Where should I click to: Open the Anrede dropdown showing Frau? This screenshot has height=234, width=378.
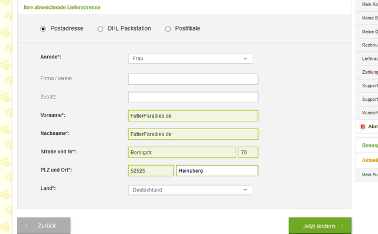coord(190,58)
